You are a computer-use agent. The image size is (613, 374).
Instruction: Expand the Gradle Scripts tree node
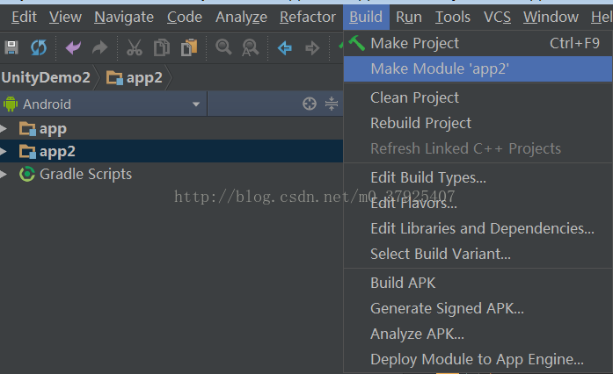tap(4, 174)
